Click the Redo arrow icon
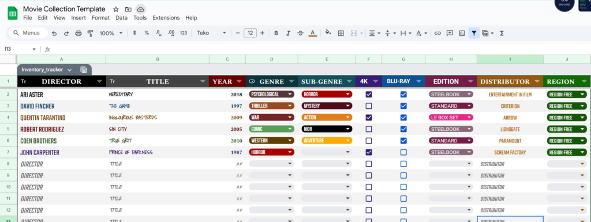The width and height of the screenshot is (591, 222). tap(66, 33)
